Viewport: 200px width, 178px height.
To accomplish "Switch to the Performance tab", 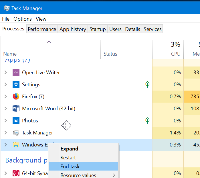I will coord(42,29).
